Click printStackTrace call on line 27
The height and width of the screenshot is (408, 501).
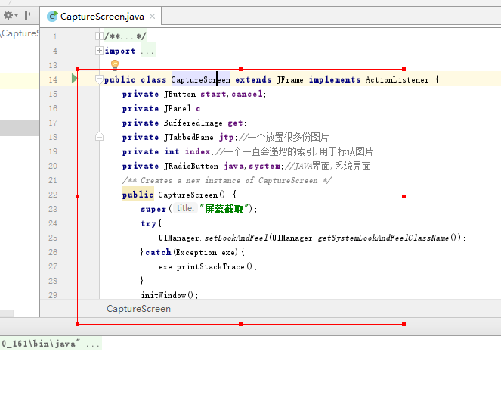point(210,266)
